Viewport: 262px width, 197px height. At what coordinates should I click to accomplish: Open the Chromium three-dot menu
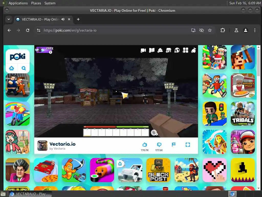pyautogui.click(x=255, y=30)
